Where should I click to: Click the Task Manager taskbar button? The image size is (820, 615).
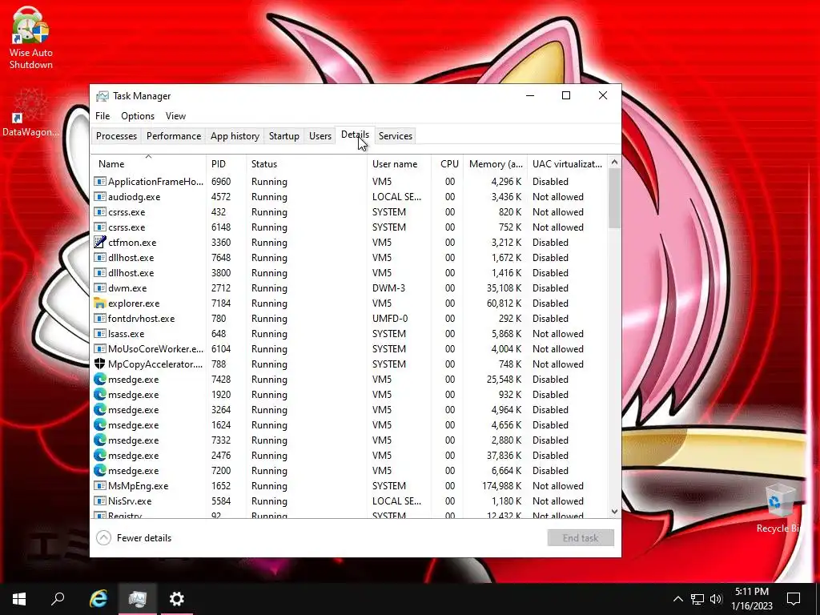[138, 599]
